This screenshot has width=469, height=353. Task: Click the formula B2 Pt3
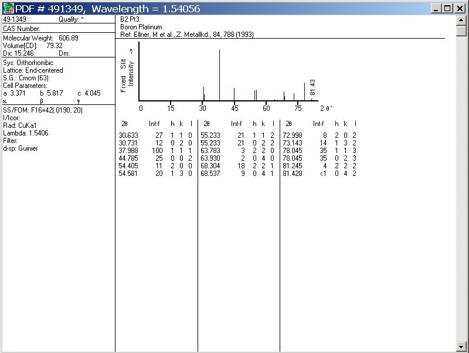(130, 19)
